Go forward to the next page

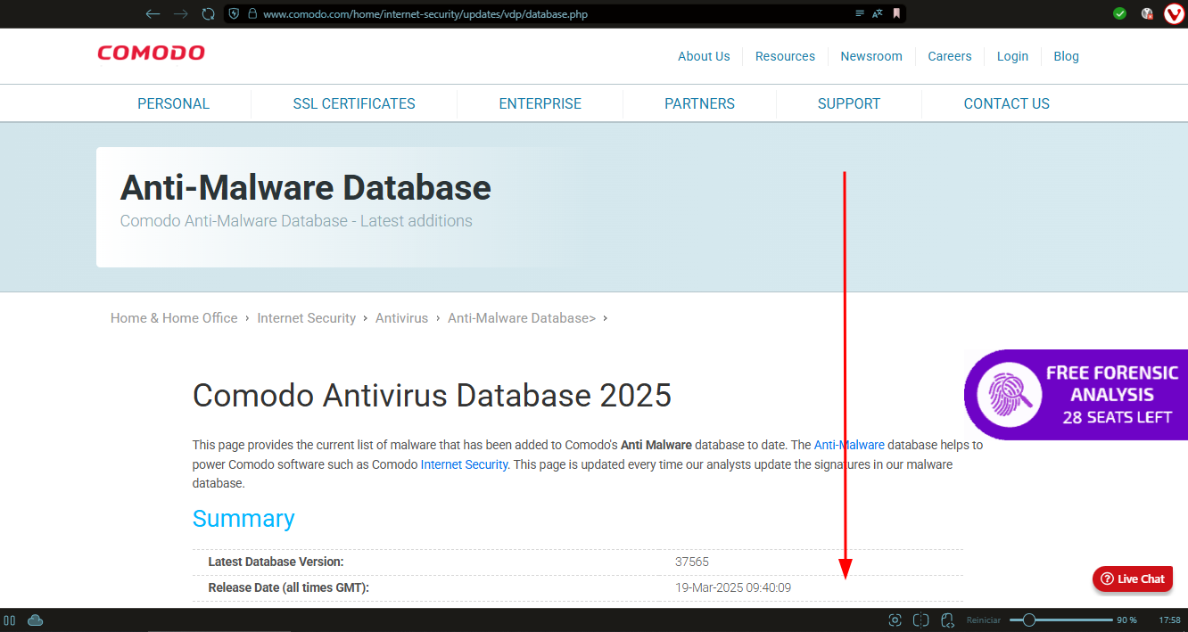(180, 13)
